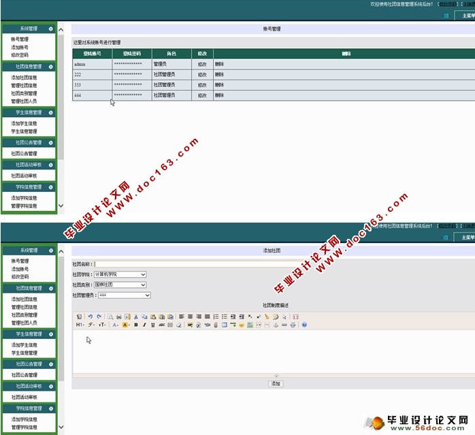Image resolution: width=475 pixels, height=435 pixels.
Task: Center align text in the editor
Action: (191, 317)
